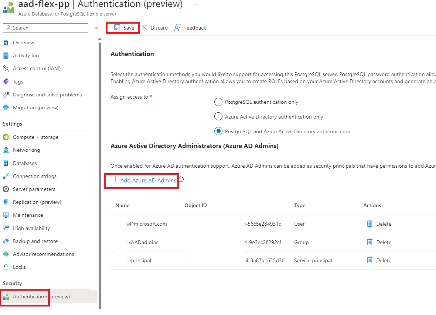Select PostgreSQL authentication only option
The height and width of the screenshot is (315, 436).
[218, 102]
